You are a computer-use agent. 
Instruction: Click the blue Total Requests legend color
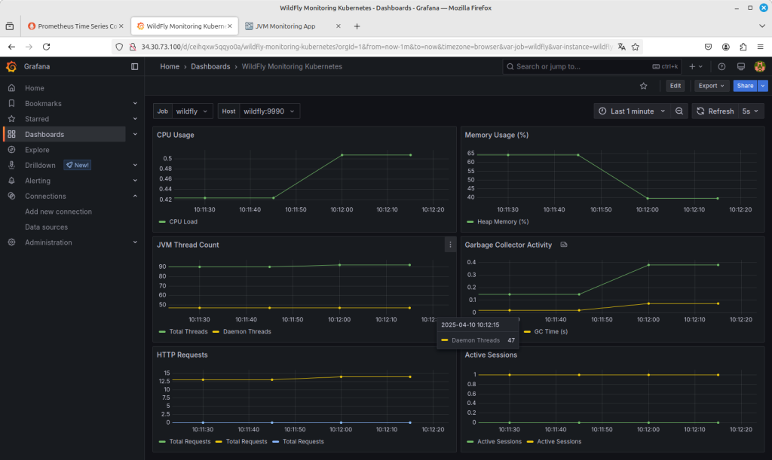pyautogui.click(x=275, y=441)
